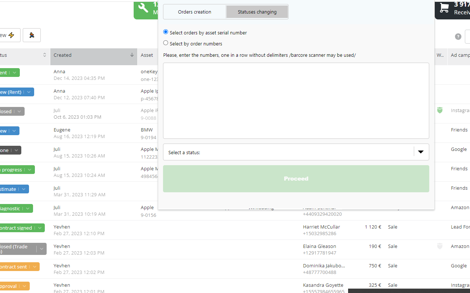This screenshot has width=470, height=293.
Task: Click the Google campaign in Dominika's row
Action: (x=459, y=266)
